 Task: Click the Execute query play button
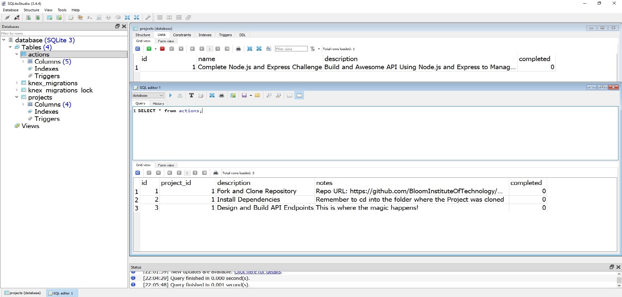point(170,95)
